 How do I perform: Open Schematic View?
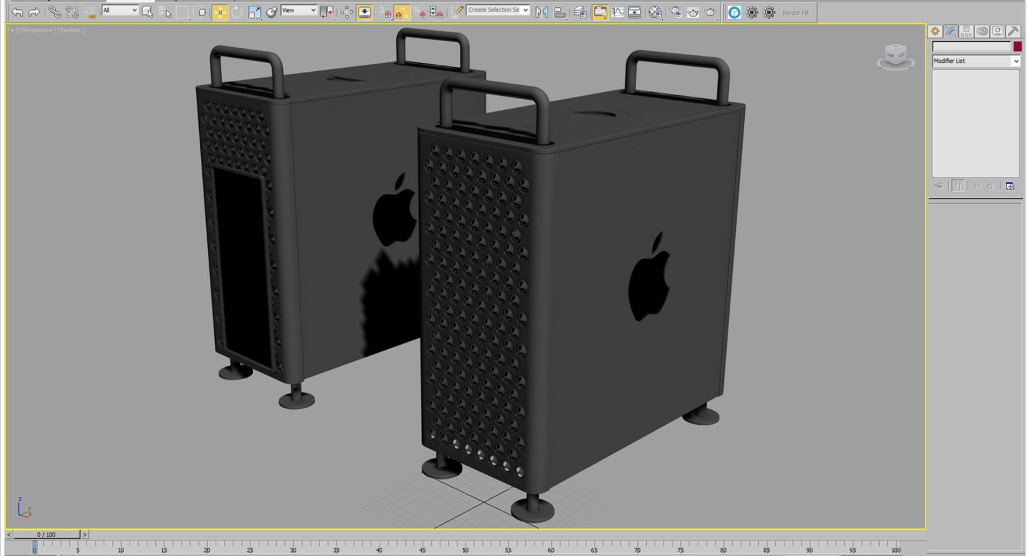tap(634, 12)
